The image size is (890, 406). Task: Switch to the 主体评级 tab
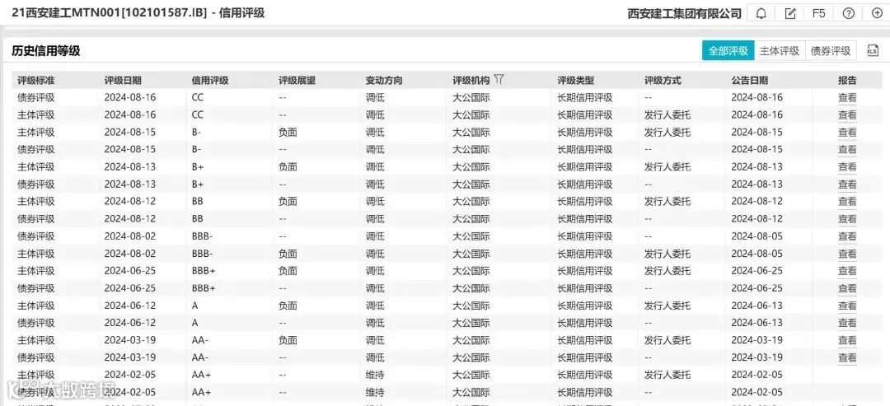click(780, 50)
